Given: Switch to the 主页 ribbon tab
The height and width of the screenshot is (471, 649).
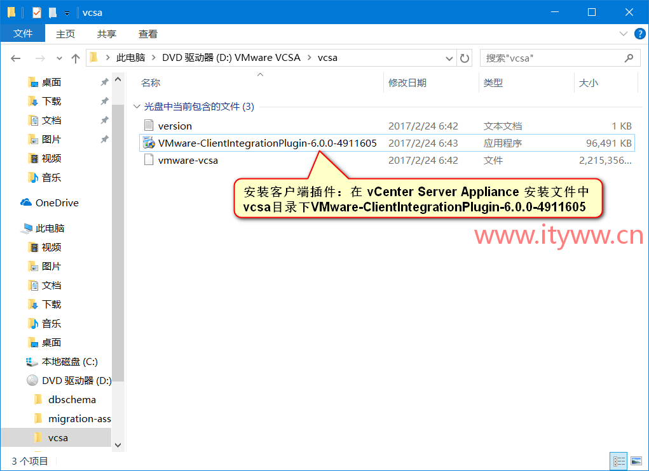Looking at the screenshot, I should 65,34.
